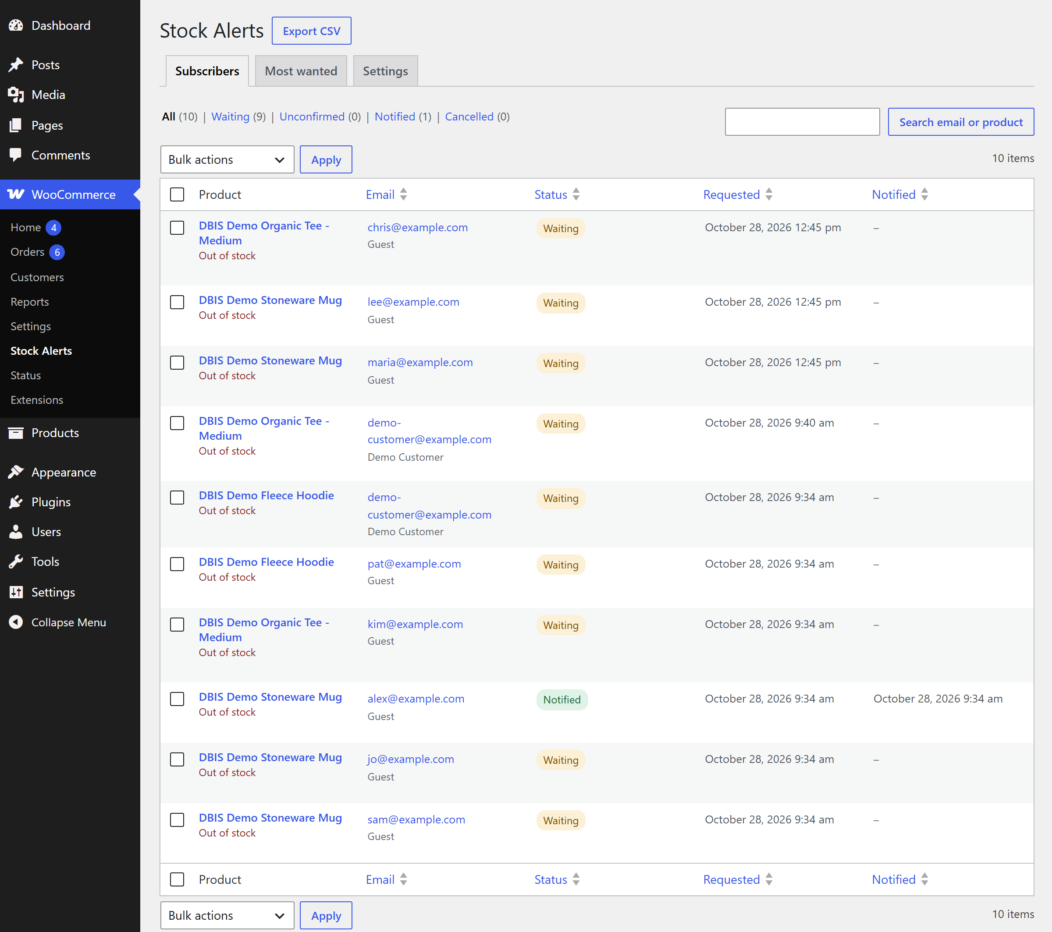Click the WooCommerce logo icon
Screen dimensions: 1052x932
[16, 194]
